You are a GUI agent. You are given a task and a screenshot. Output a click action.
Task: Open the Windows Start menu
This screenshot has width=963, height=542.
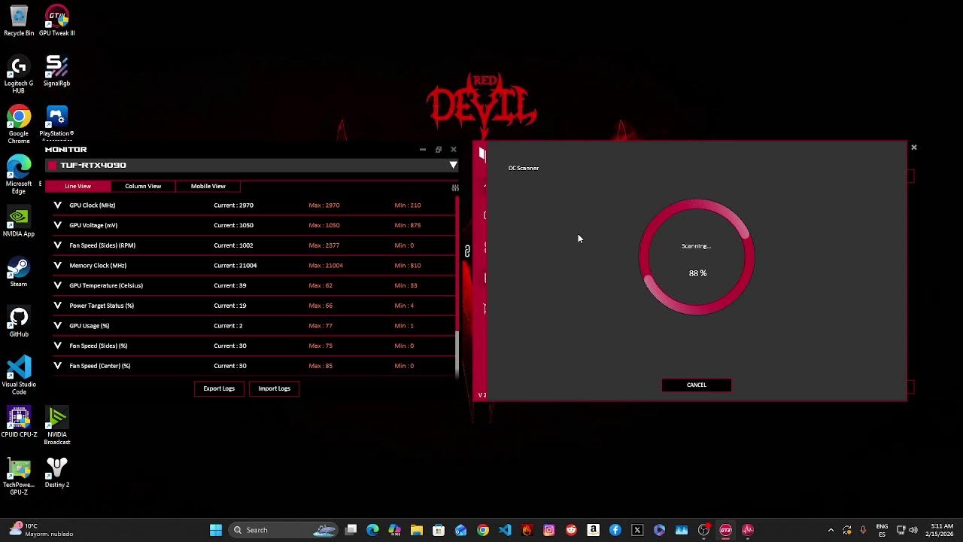(x=216, y=530)
